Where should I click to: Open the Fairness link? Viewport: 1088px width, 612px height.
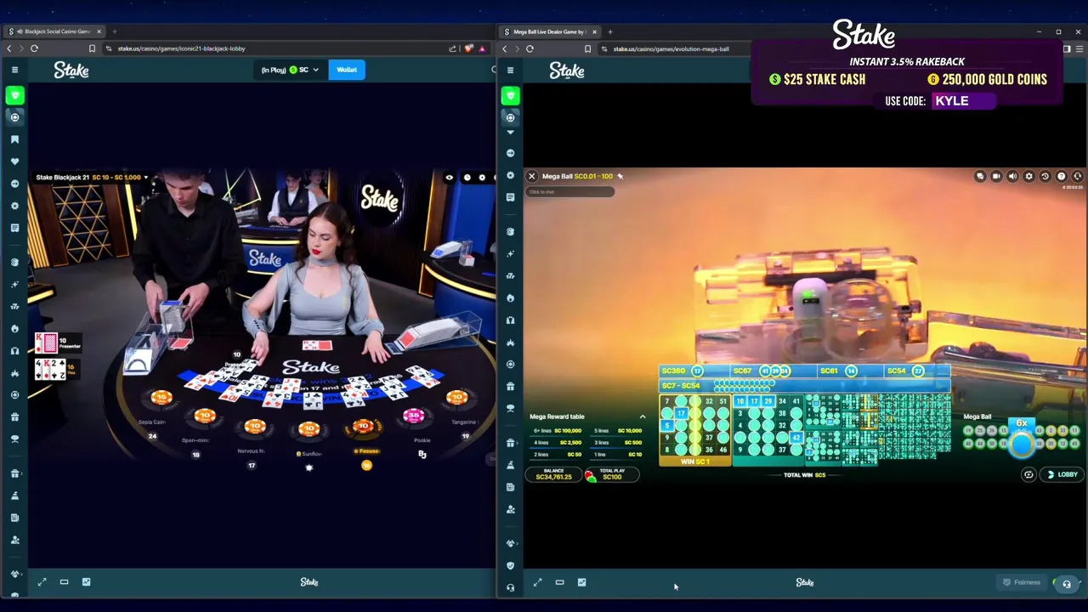(1021, 583)
